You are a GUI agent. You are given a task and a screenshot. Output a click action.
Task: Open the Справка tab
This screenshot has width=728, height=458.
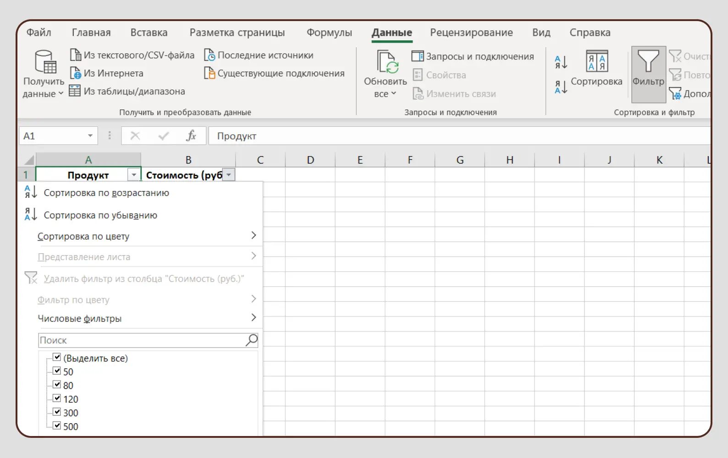590,33
